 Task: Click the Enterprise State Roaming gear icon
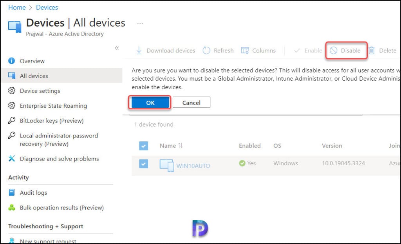12,105
